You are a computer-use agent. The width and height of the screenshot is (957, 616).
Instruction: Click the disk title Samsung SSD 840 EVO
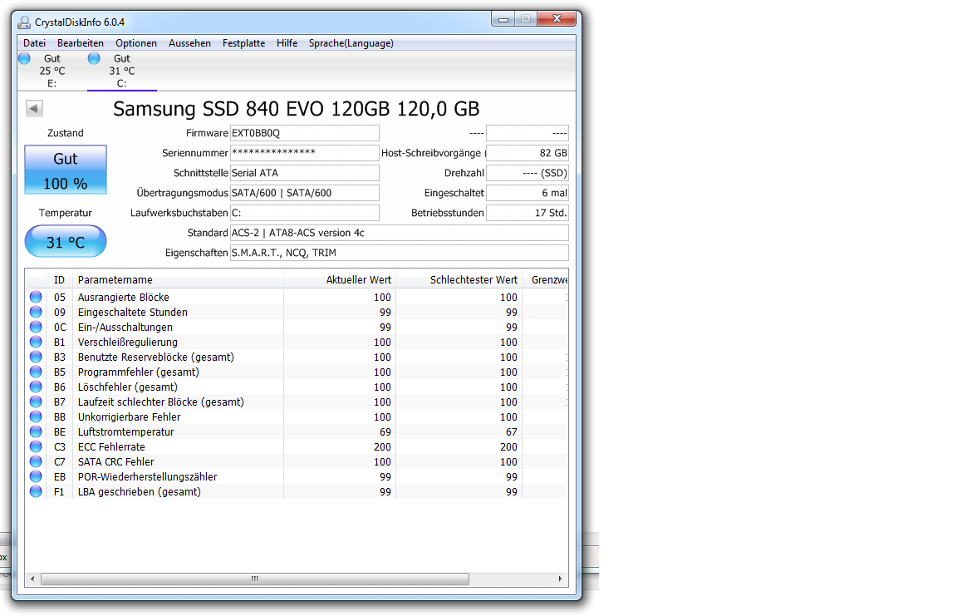point(296,109)
